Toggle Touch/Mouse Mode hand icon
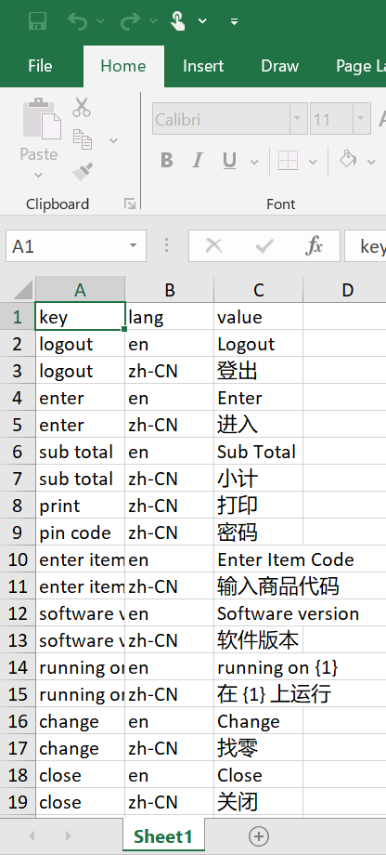 pyautogui.click(x=178, y=20)
